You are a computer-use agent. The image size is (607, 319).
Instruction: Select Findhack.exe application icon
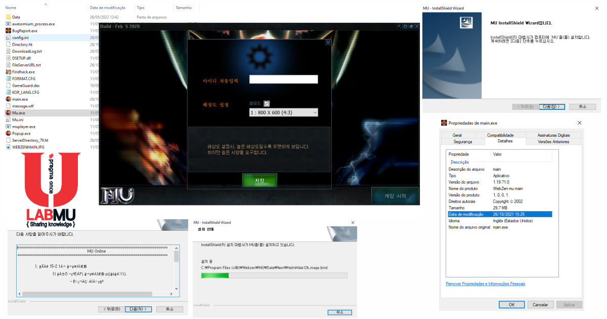8,72
